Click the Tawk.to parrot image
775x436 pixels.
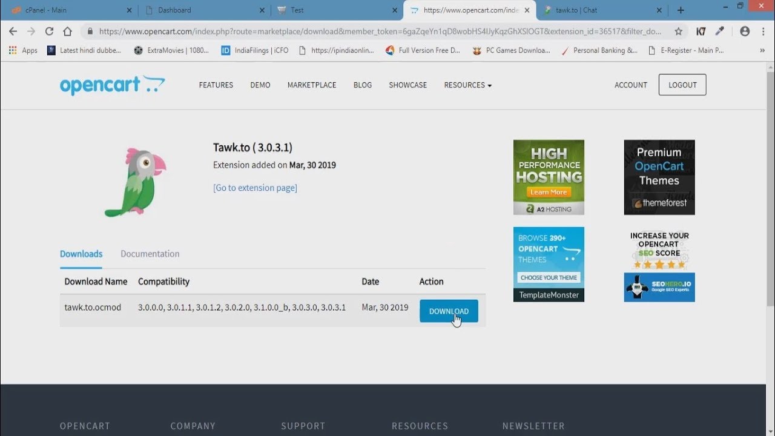point(136,182)
